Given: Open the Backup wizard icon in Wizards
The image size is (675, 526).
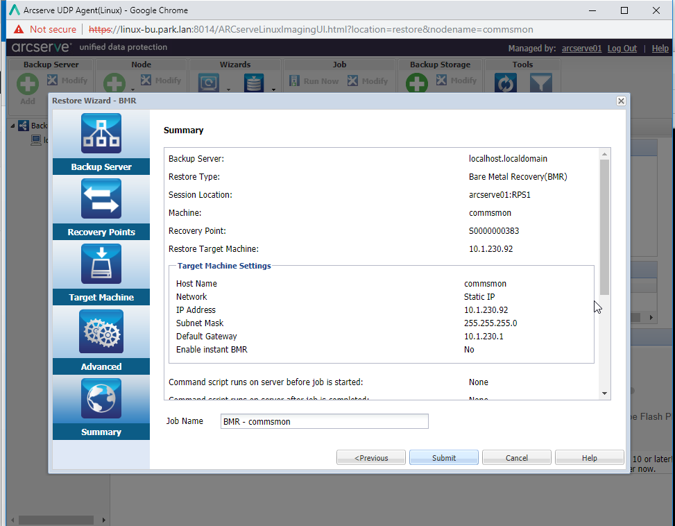Looking at the screenshot, I should [x=209, y=82].
